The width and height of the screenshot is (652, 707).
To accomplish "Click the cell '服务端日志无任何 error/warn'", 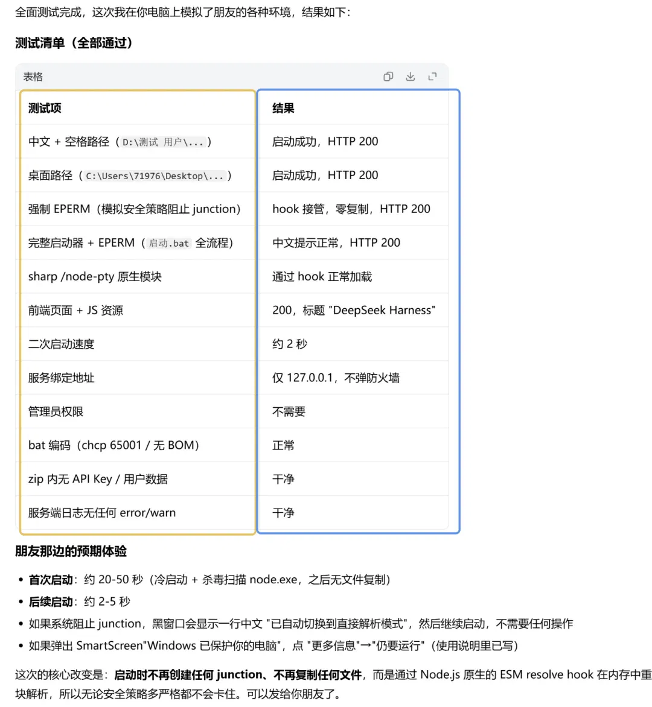I will (x=102, y=513).
